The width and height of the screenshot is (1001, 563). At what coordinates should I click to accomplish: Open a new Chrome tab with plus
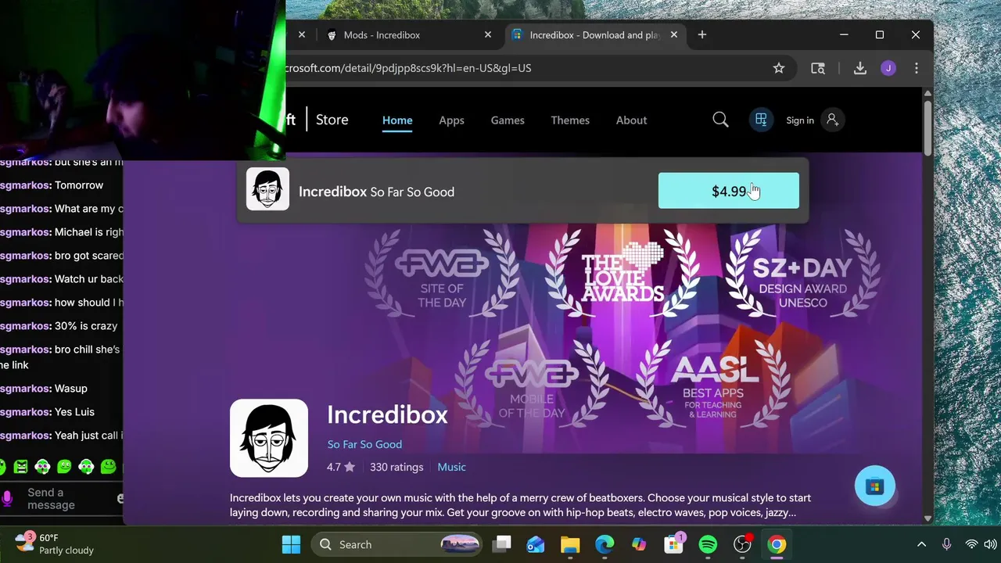coord(702,34)
